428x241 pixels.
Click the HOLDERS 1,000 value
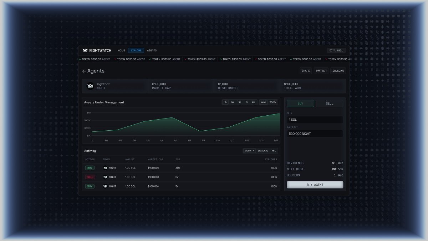click(x=339, y=175)
